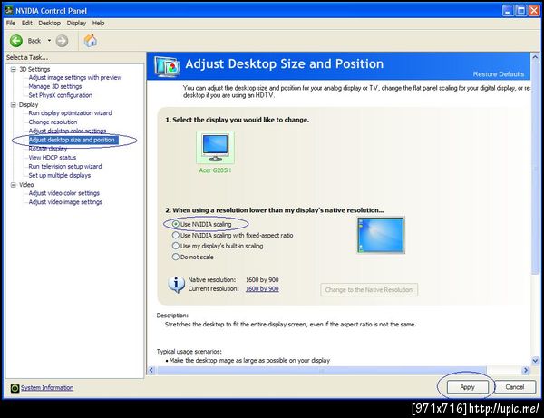Open the Edit menu
Viewport: 544px width, 418px height.
(26, 23)
